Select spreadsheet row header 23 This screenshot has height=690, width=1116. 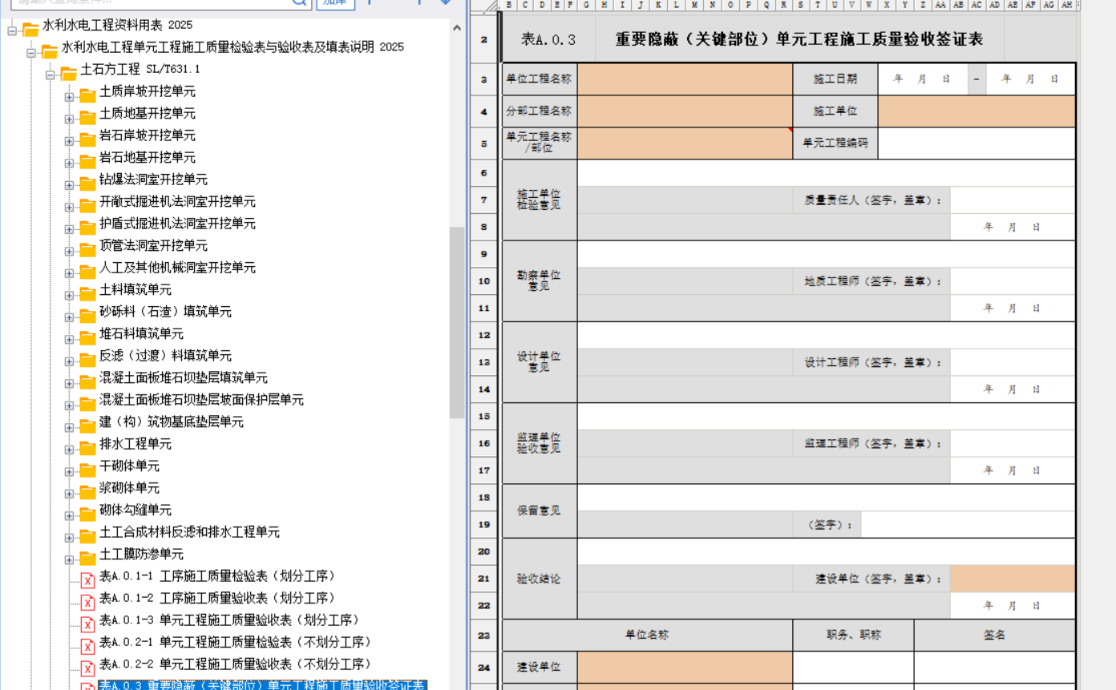click(x=483, y=636)
